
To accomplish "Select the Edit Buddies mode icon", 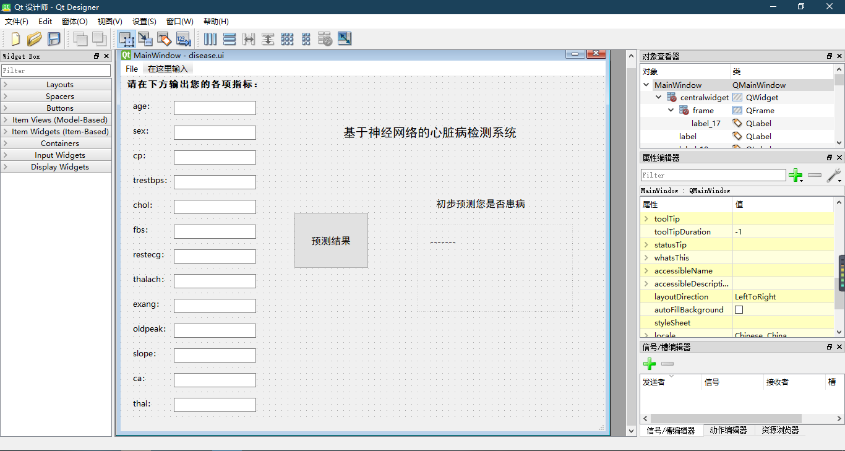I will pyautogui.click(x=165, y=39).
